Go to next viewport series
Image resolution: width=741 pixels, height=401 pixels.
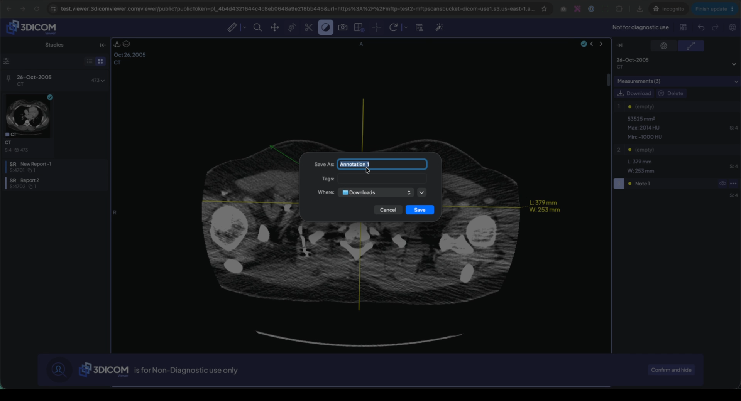[601, 44]
